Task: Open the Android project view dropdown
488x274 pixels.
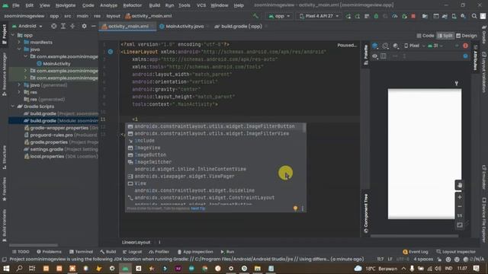Action: [27, 26]
